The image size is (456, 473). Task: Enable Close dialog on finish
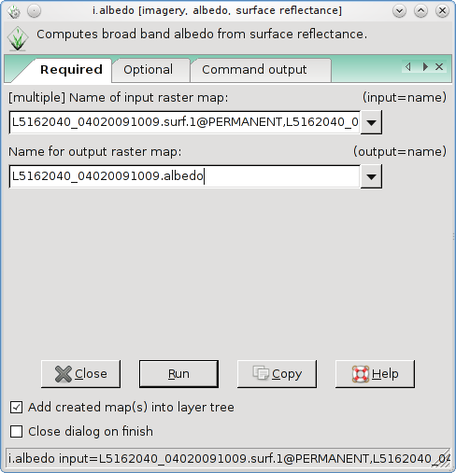click(16, 432)
